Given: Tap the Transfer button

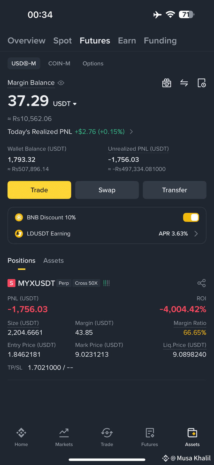Looking at the screenshot, I should (174, 190).
